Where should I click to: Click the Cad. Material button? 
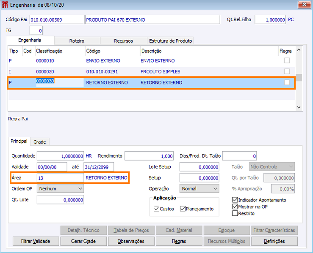coord(179,230)
